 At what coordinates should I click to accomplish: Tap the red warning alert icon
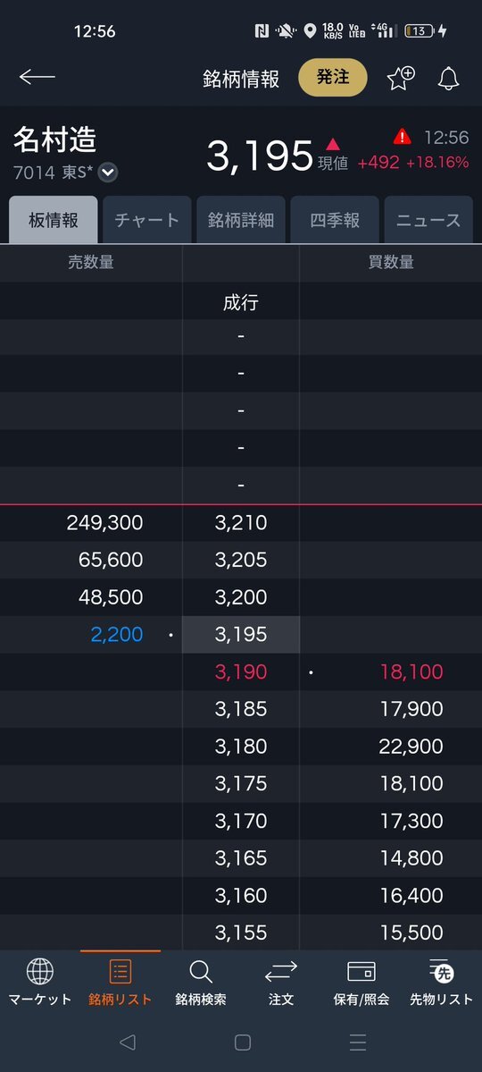pyautogui.click(x=403, y=137)
